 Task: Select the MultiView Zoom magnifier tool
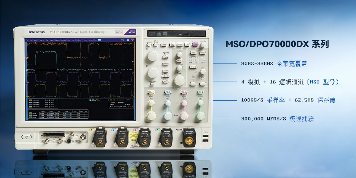[x=166, y=57]
